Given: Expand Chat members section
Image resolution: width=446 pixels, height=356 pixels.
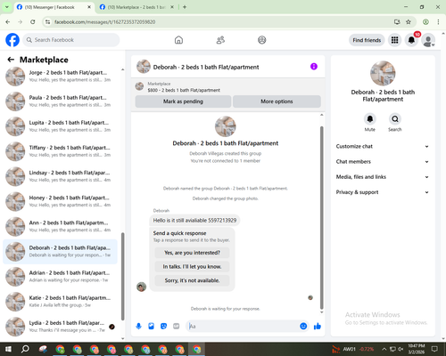Looking at the screenshot, I should (383, 162).
